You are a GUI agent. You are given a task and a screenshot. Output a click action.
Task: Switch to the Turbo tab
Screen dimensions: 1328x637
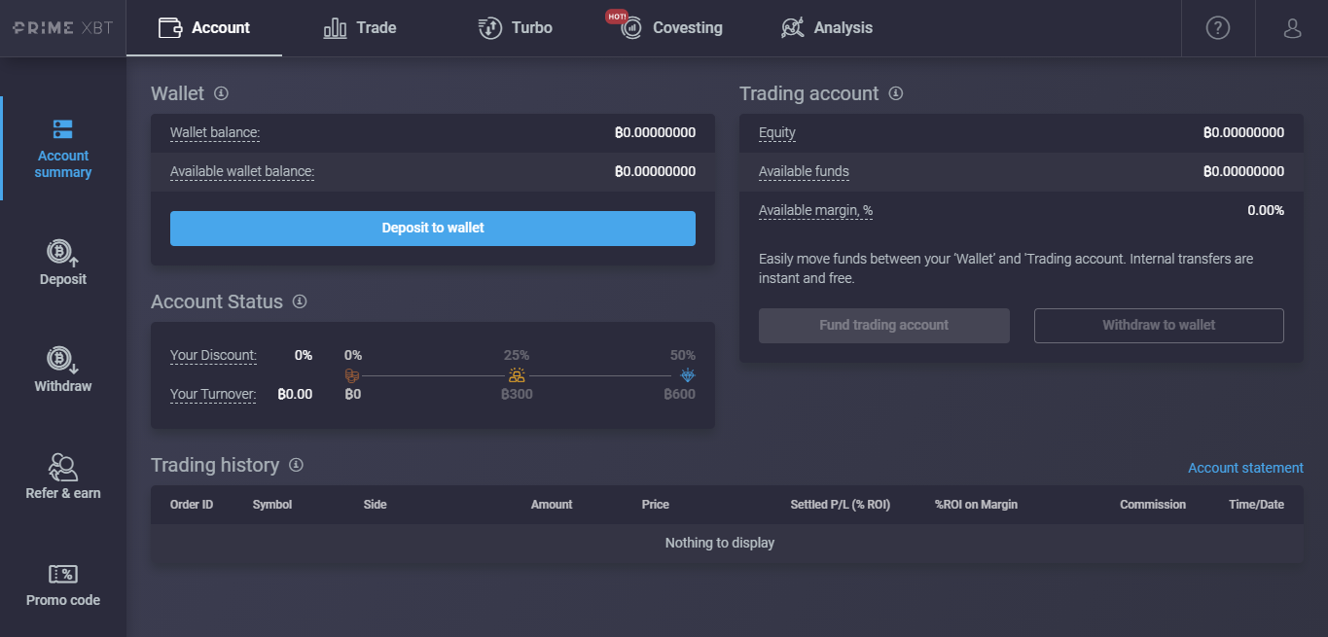click(516, 28)
